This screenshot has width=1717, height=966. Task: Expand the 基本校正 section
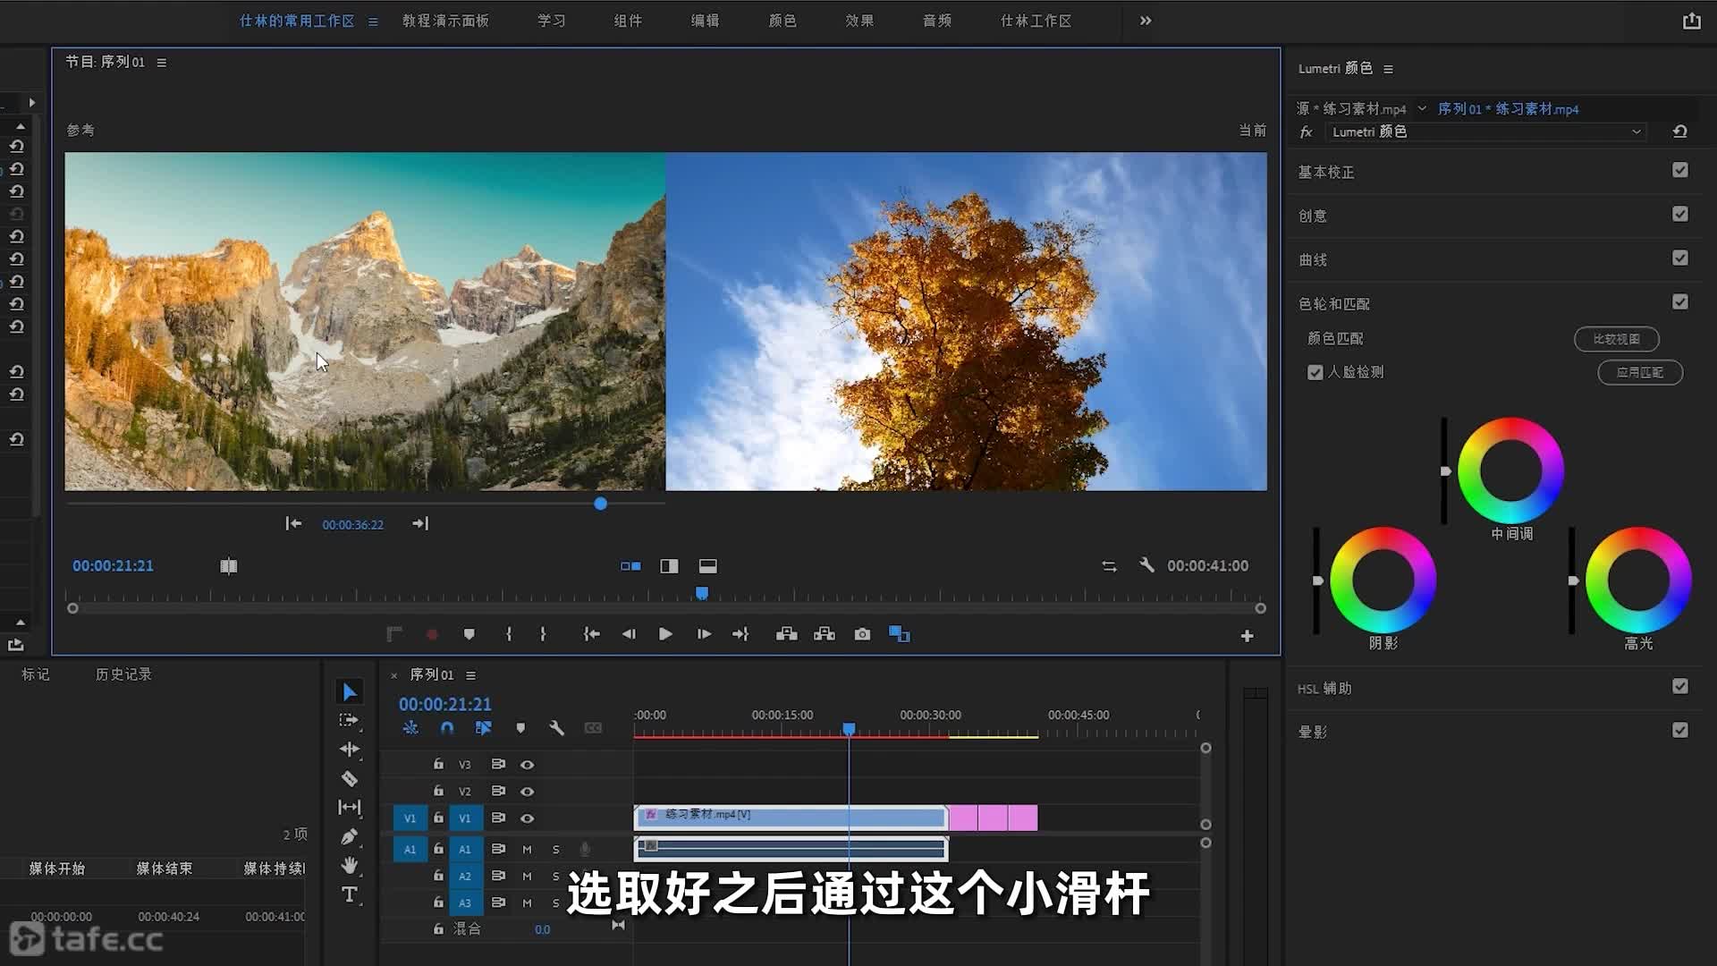pyautogui.click(x=1326, y=172)
